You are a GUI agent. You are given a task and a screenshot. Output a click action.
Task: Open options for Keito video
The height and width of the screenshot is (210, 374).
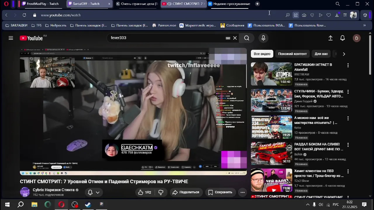pyautogui.click(x=348, y=118)
